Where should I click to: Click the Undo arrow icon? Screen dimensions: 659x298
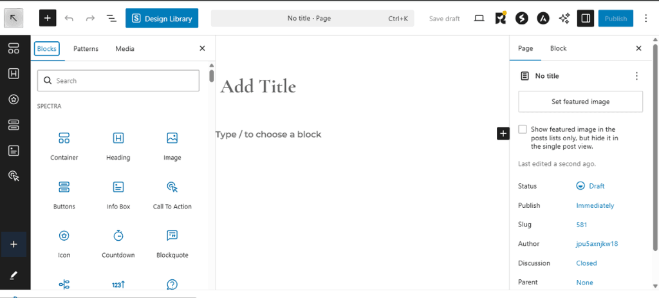click(69, 18)
